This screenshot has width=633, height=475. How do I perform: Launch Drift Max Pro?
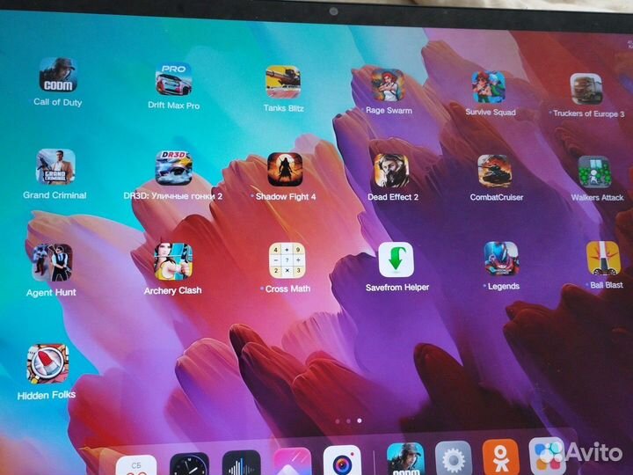(173, 79)
